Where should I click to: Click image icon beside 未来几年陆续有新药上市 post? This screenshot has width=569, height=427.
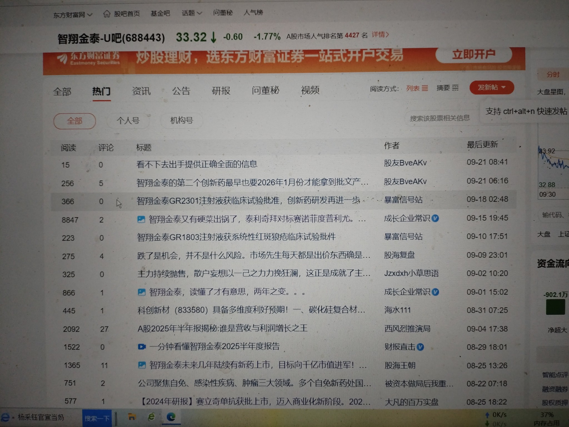coord(142,365)
